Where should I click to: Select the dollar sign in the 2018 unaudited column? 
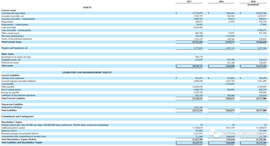(x=240, y=13)
